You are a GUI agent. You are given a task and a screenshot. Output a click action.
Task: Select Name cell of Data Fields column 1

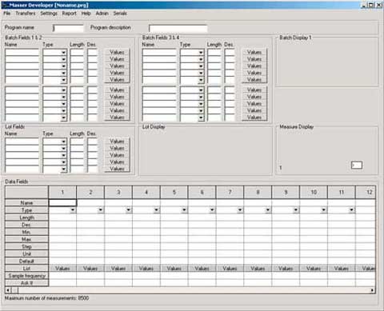point(62,203)
